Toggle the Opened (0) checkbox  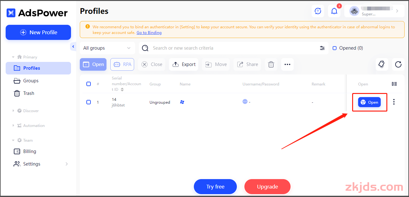(335, 48)
